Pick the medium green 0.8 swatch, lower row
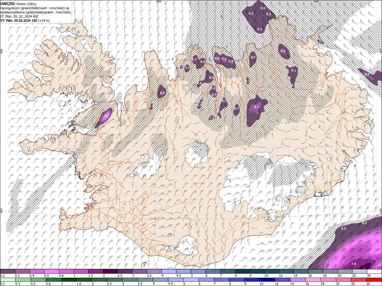The width and height of the screenshot is (382, 286). [x=53, y=280]
